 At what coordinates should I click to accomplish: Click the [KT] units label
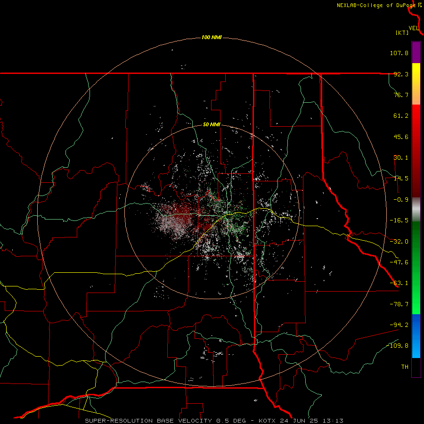click(402, 33)
